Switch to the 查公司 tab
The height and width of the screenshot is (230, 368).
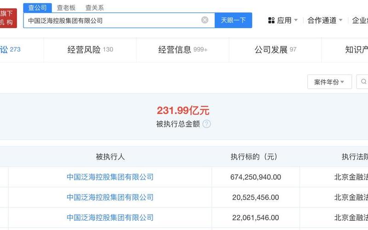[37, 8]
